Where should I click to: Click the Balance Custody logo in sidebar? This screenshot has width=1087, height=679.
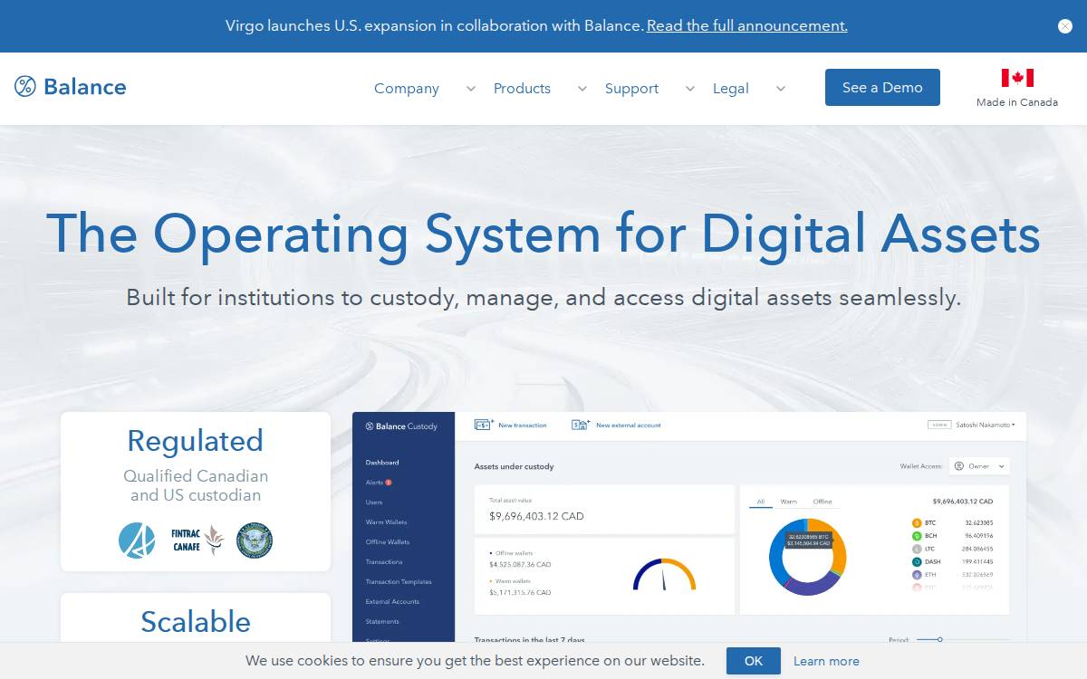[x=401, y=426]
